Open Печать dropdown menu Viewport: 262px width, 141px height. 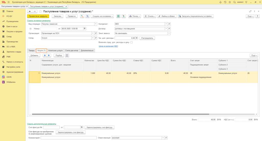tap(135, 16)
